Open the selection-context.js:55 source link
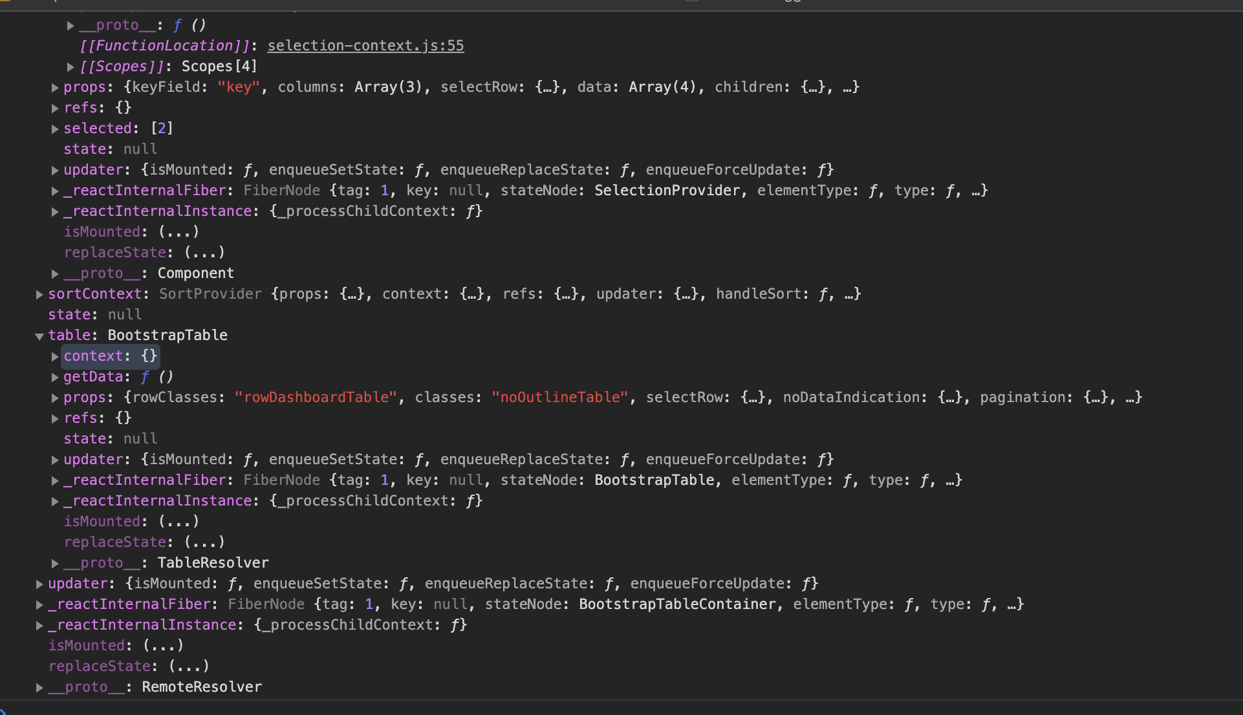The width and height of the screenshot is (1243, 715). pos(365,45)
